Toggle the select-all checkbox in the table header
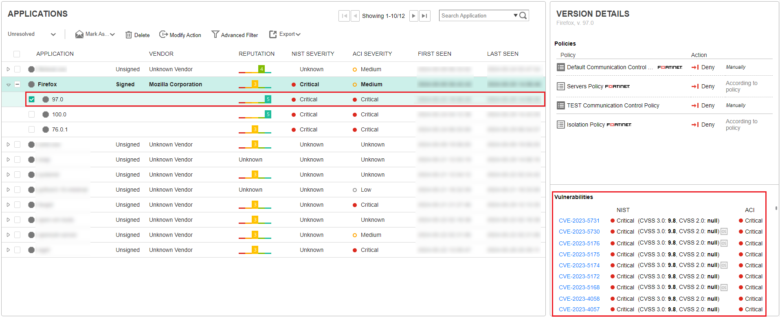This screenshot has height=317, width=780. 17,54
